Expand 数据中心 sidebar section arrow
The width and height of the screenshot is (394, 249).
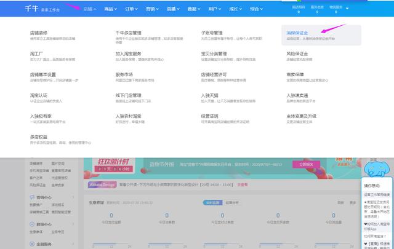[73, 224]
